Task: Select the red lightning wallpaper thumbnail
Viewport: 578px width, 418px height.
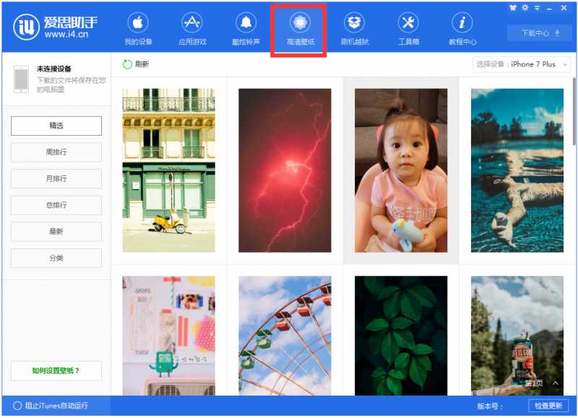Action: [285, 170]
